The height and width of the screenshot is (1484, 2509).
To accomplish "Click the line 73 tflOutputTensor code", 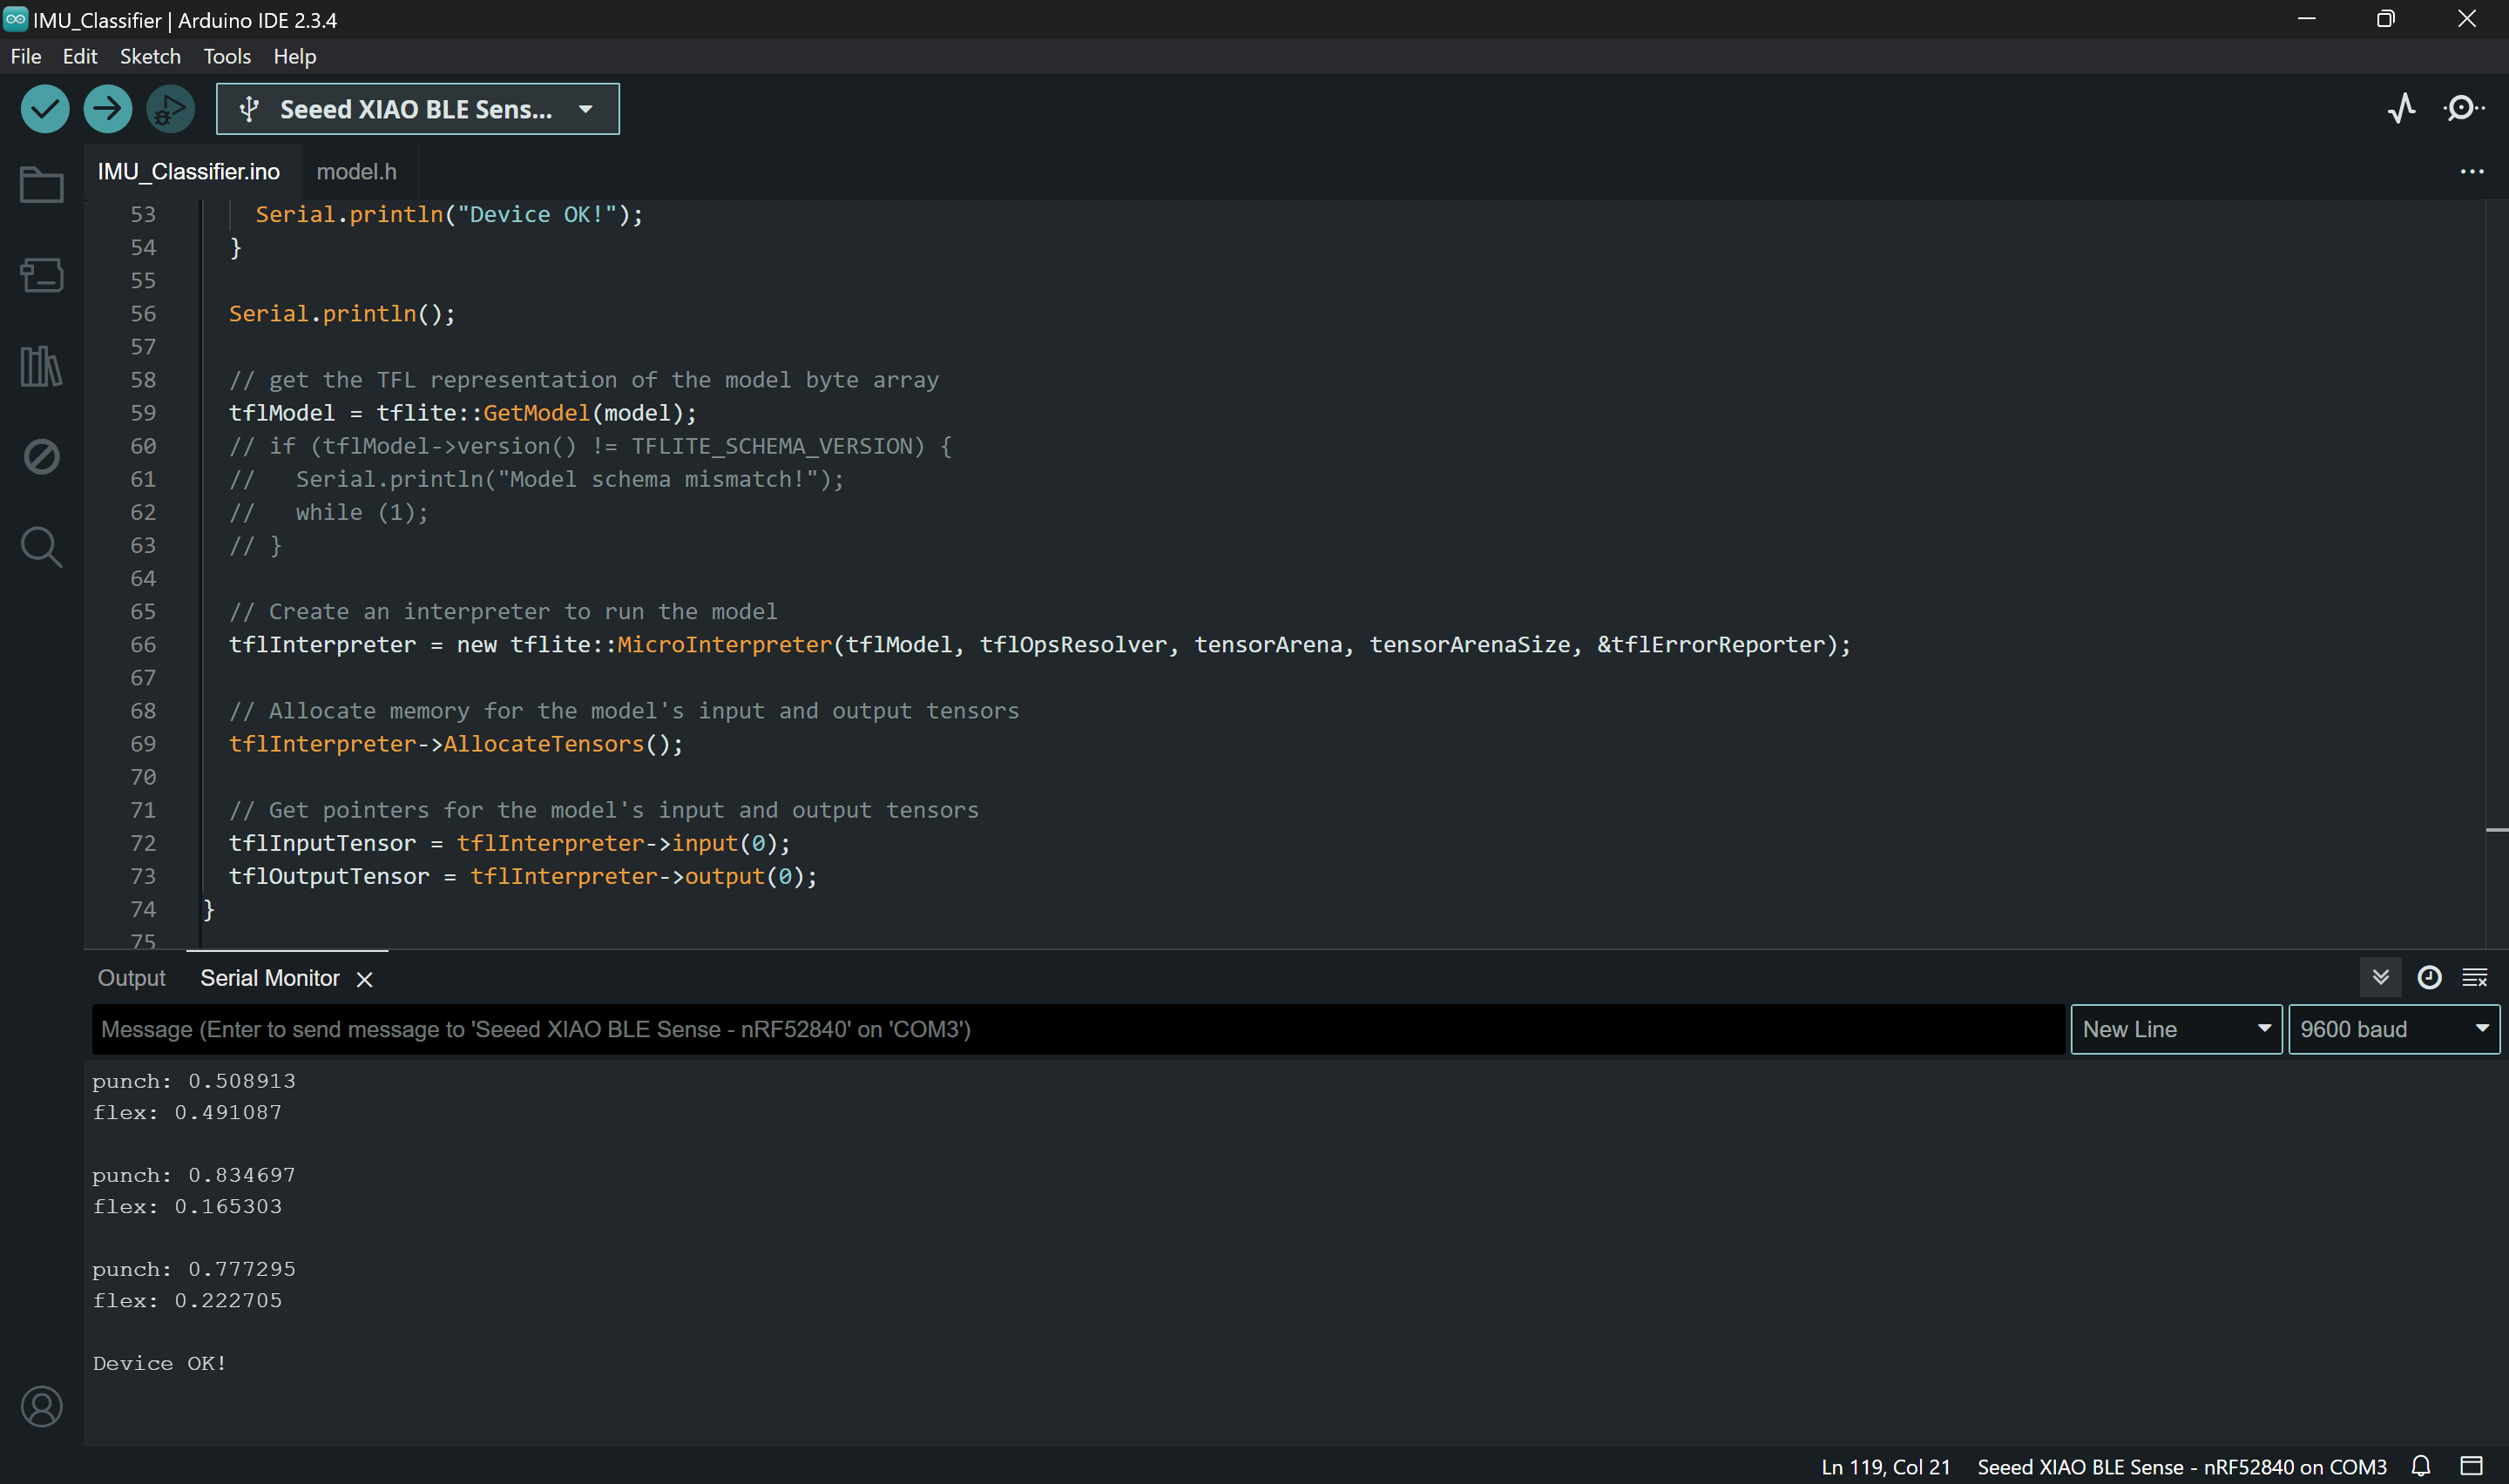I will point(523,876).
